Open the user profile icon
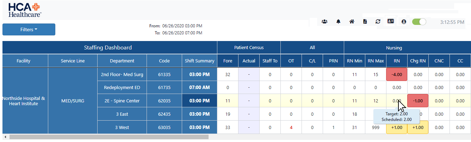471x142 pixels. tap(404, 22)
